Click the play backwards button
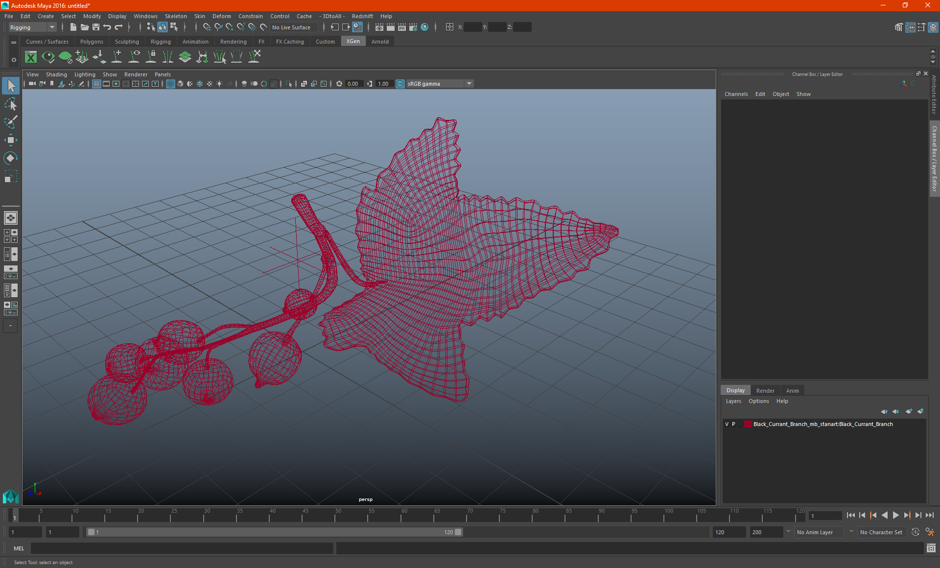 pos(884,515)
